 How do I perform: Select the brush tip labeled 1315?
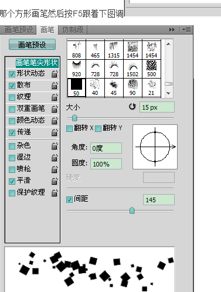[x=114, y=50]
